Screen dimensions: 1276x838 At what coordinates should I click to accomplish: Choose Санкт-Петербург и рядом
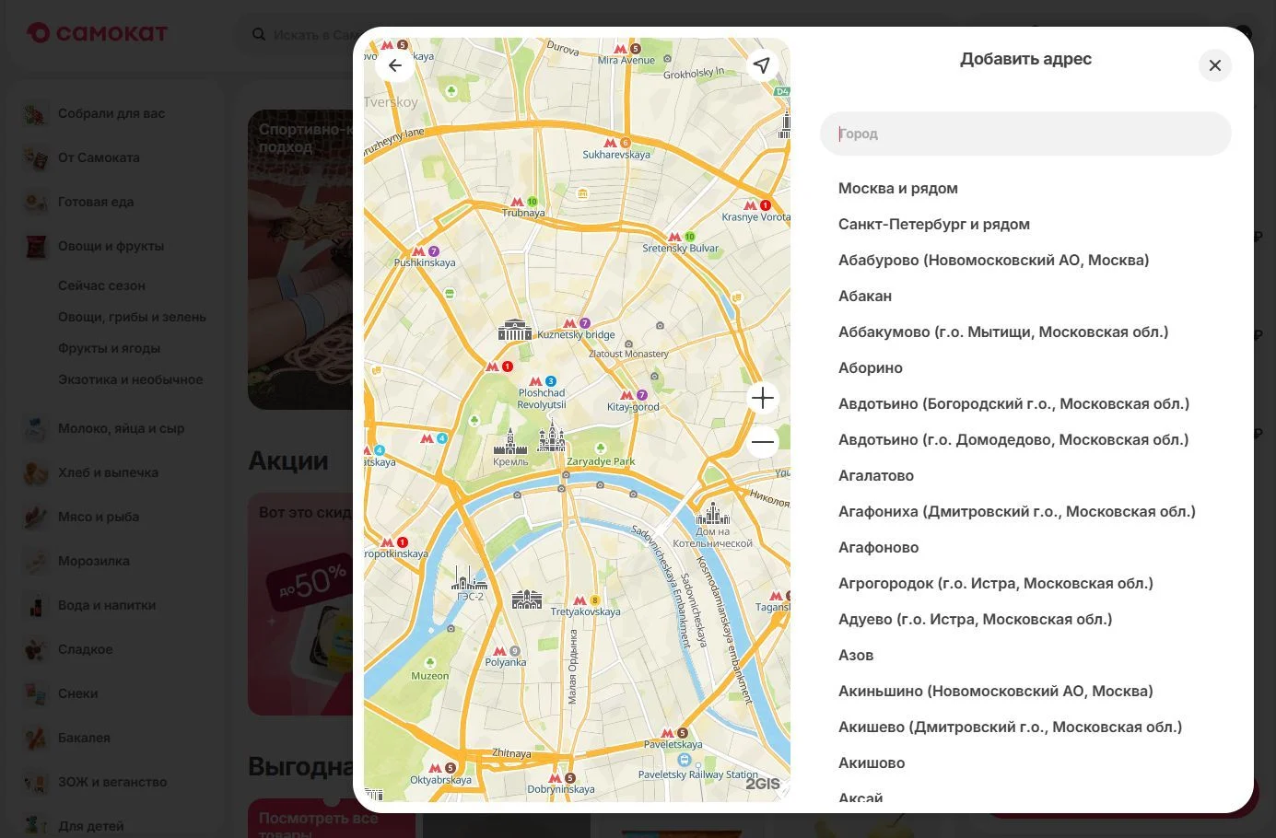(934, 224)
